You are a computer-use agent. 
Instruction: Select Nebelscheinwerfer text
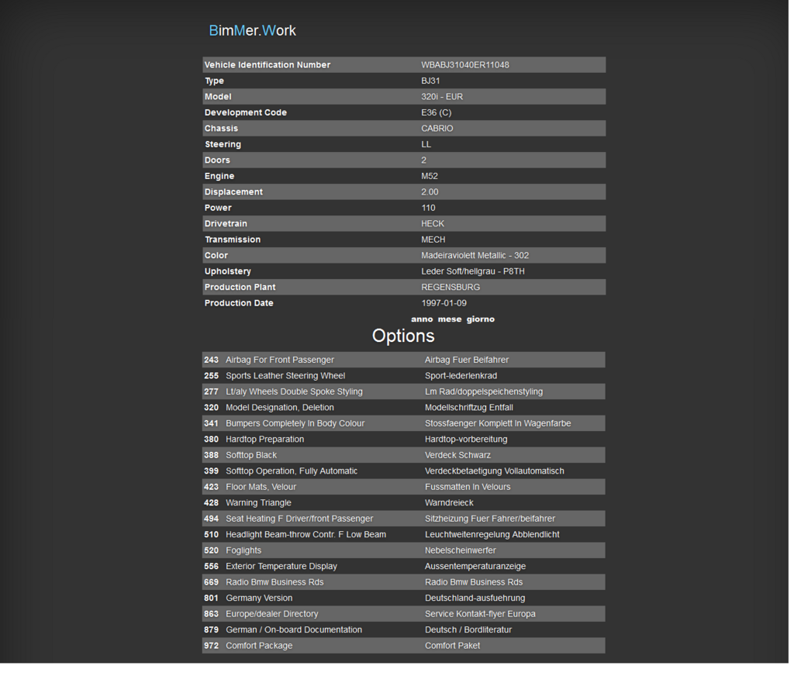point(461,550)
